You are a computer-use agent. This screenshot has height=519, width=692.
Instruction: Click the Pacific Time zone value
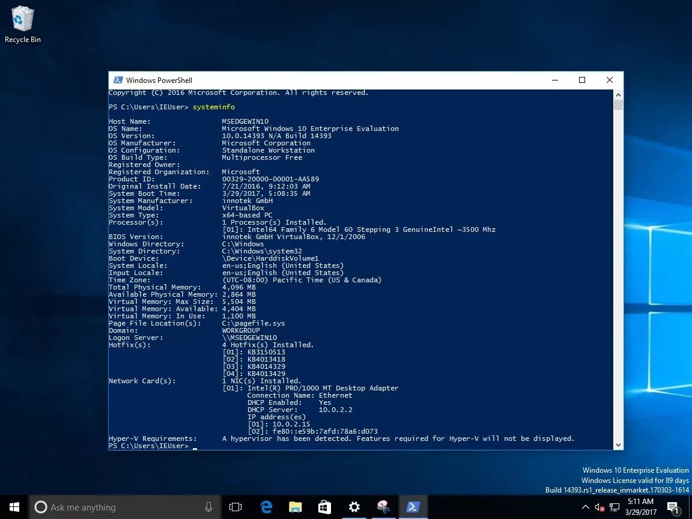pyautogui.click(x=302, y=281)
